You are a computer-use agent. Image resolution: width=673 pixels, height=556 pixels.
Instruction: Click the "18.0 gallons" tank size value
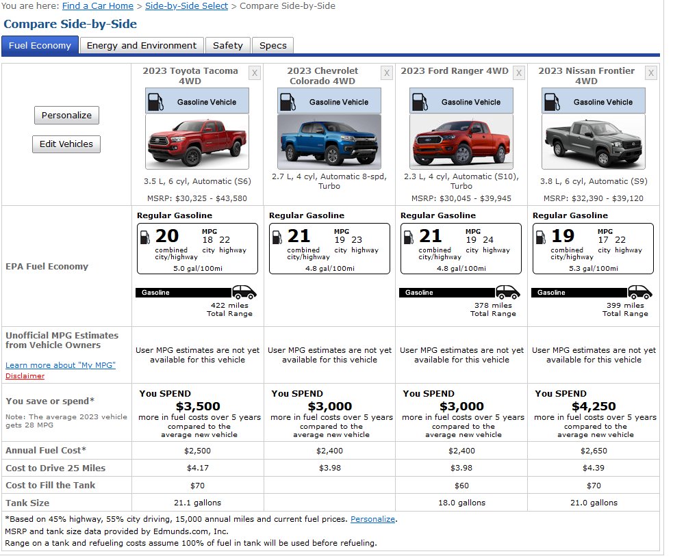click(462, 503)
